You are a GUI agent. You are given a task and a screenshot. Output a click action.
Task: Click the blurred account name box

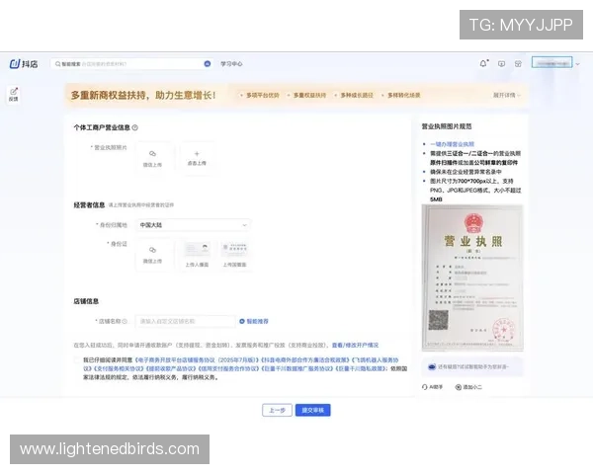point(551,63)
